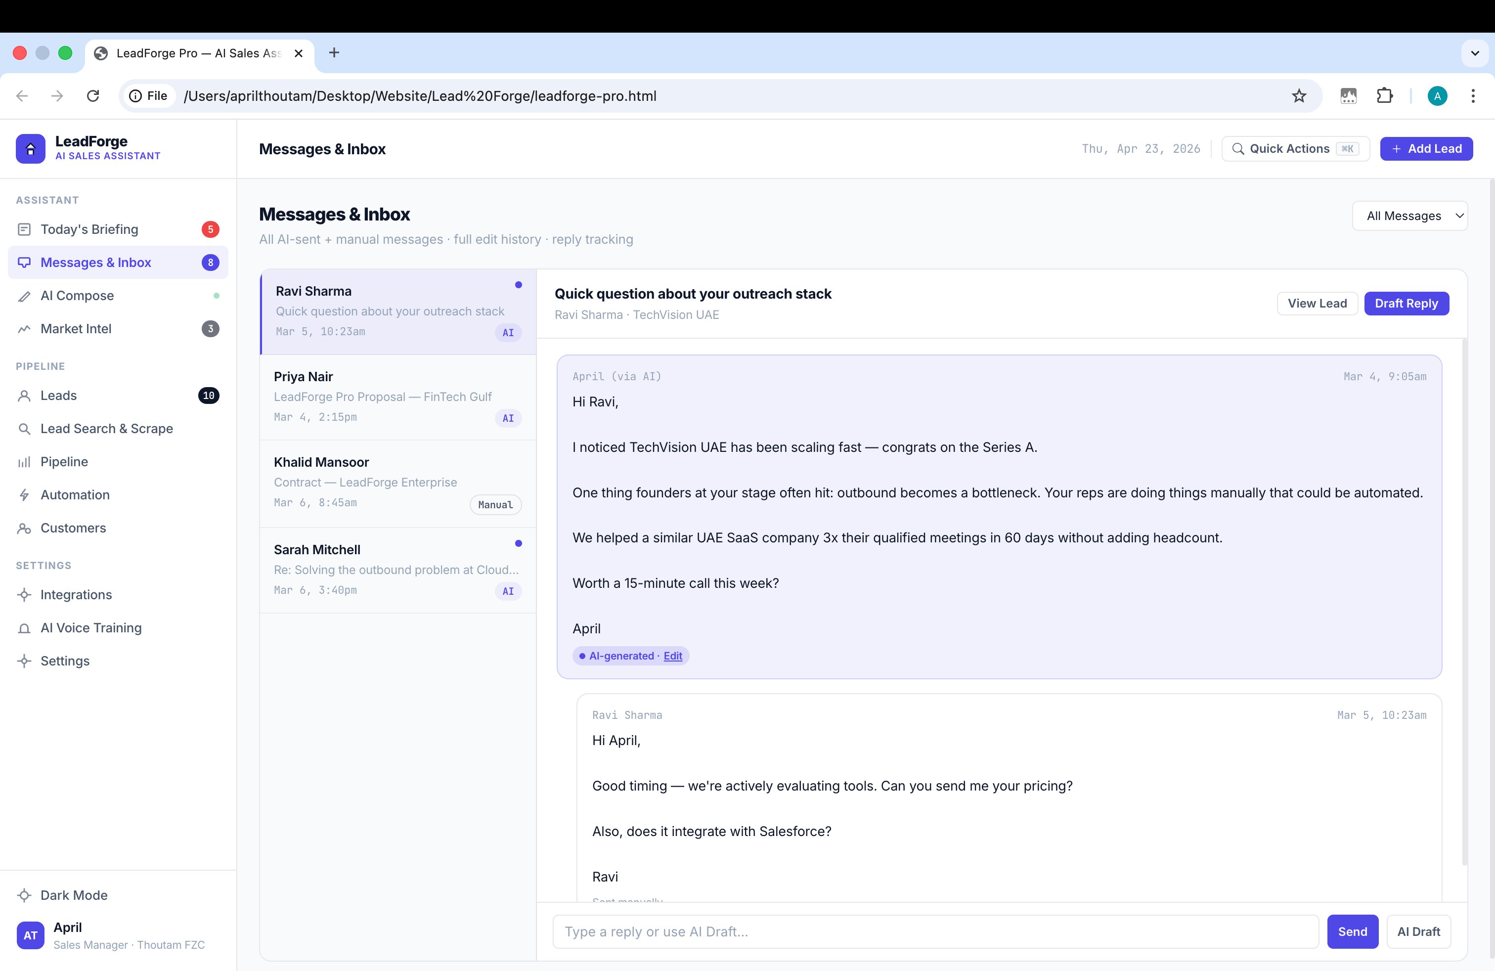This screenshot has height=971, width=1495.
Task: Open Customers via its sidebar icon
Action: (25, 528)
